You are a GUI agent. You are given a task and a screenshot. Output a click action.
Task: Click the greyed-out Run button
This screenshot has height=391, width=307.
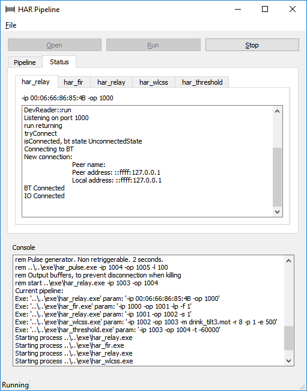153,45
